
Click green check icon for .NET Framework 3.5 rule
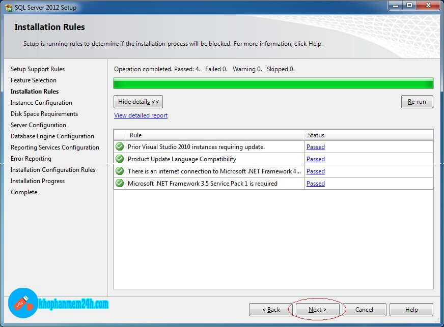point(120,183)
